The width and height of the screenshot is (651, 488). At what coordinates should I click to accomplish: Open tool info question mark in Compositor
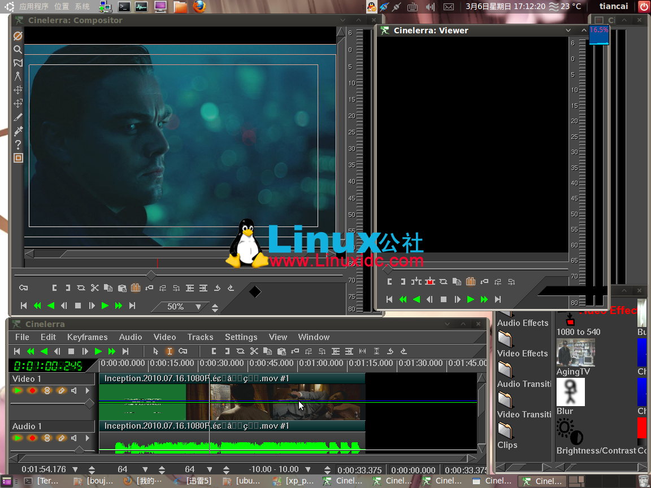(18, 145)
